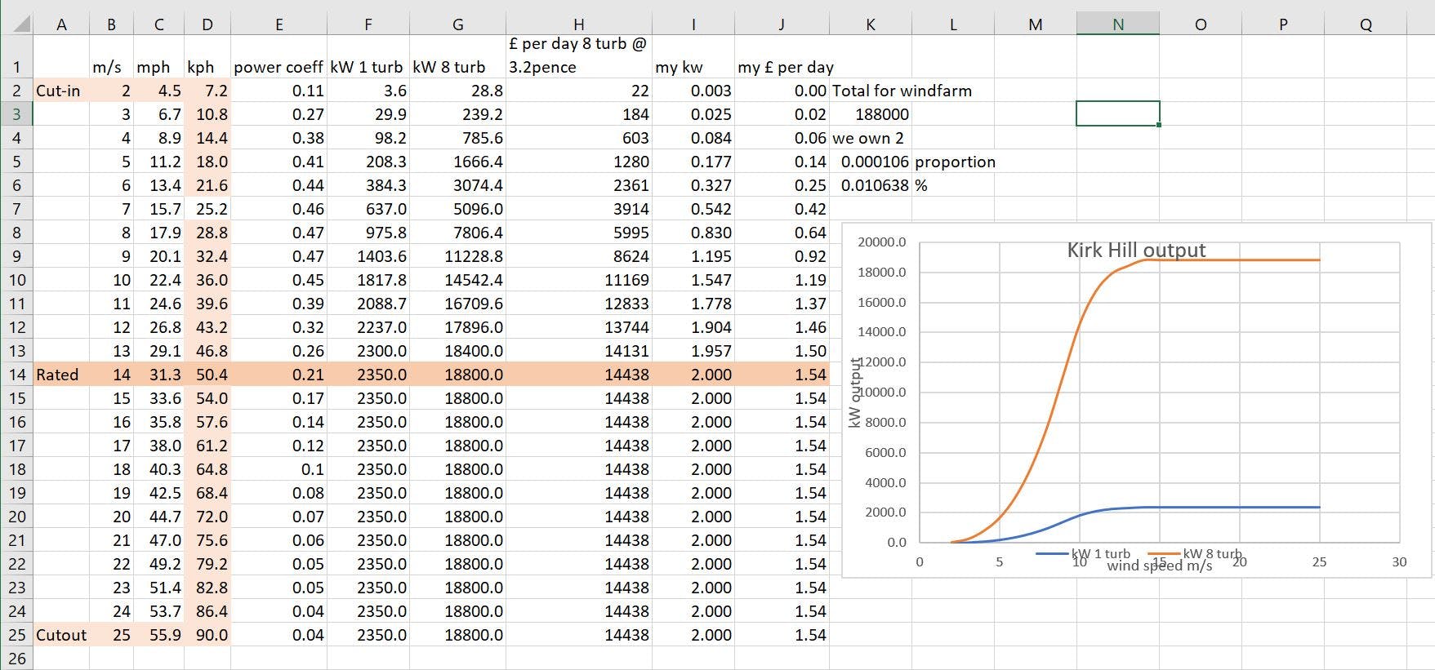Click the cell containing 188000
This screenshot has height=670, width=1435.
click(871, 114)
